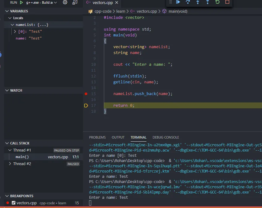This screenshot has width=262, height=208.
Task: Expand the [0]: "Test" vector element
Action: pos(15,31)
